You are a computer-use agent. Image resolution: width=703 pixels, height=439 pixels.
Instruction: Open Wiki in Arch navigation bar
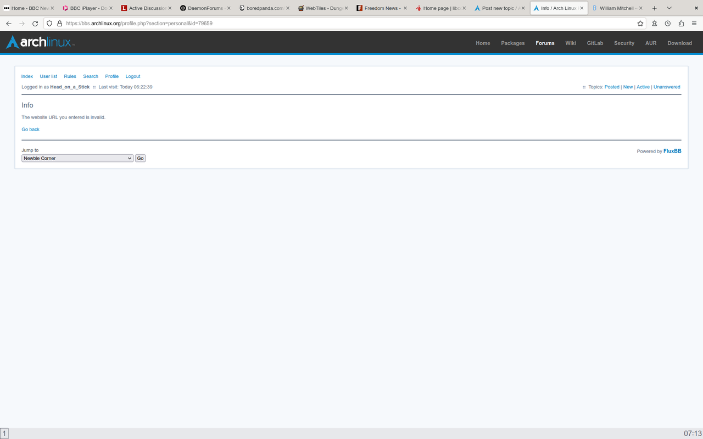tap(571, 43)
